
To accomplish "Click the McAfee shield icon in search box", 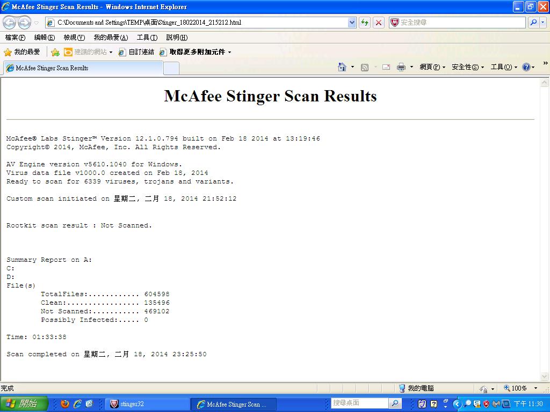I will (395, 23).
